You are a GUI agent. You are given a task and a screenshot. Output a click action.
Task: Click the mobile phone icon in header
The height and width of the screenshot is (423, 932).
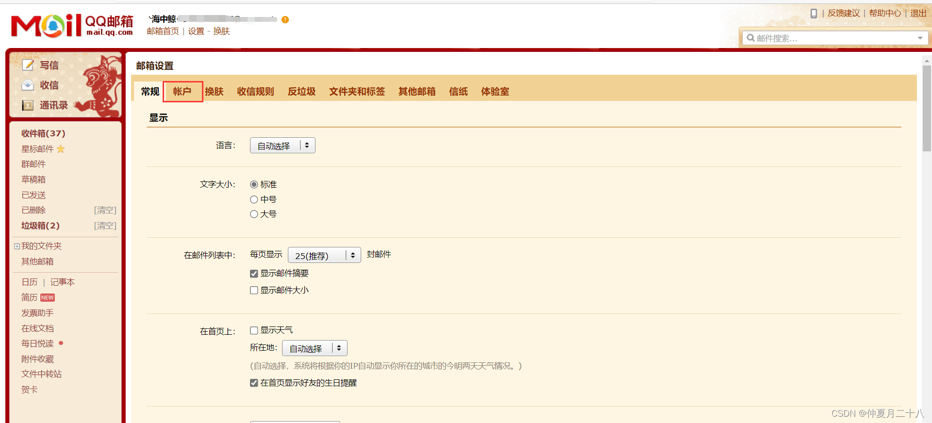(x=814, y=14)
